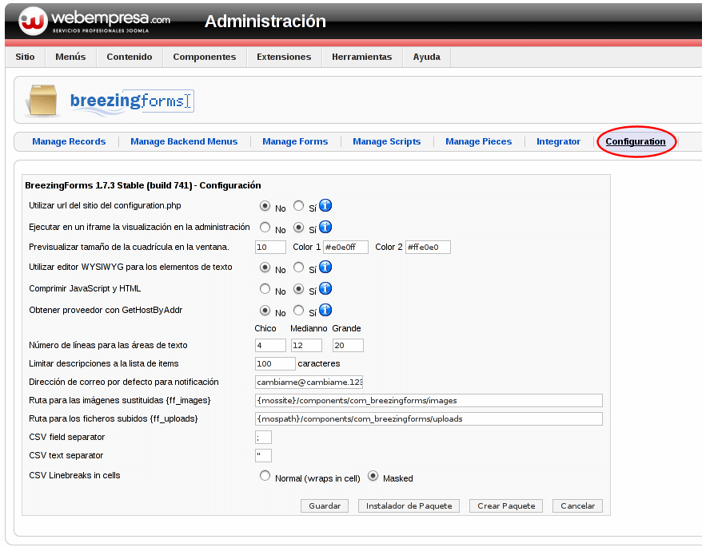Viewport: 702px width, 547px height.
Task: Open info icon for configuration.php url option
Action: pyautogui.click(x=325, y=206)
